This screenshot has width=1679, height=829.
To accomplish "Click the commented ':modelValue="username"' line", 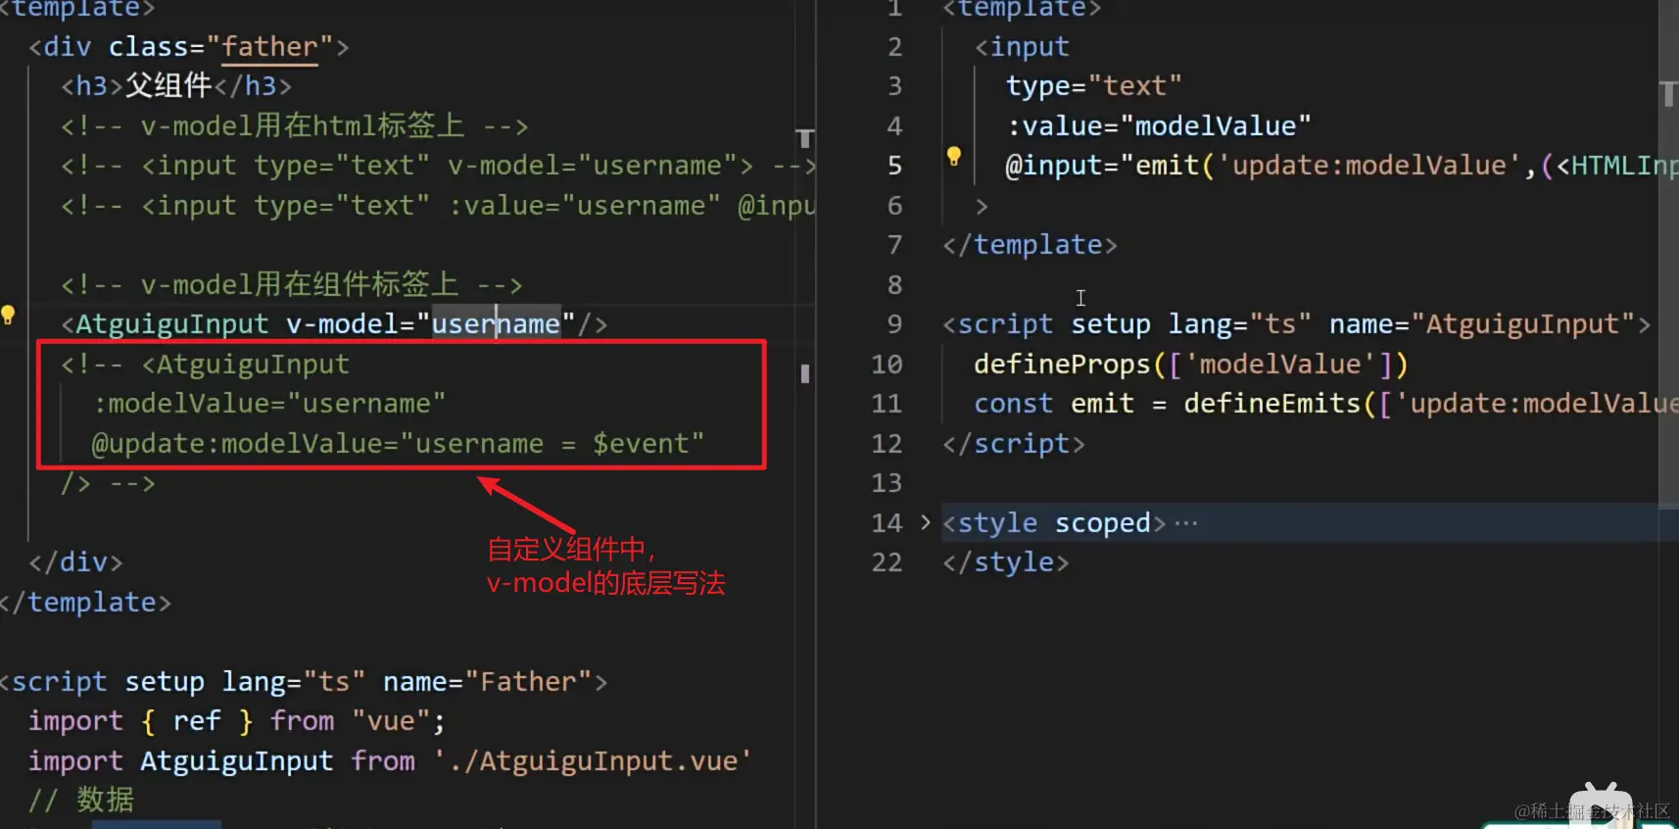I will (x=269, y=404).
